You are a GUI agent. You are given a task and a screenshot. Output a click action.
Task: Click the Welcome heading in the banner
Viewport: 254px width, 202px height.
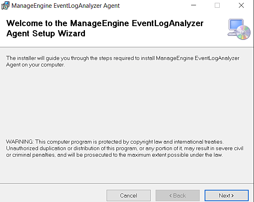click(x=105, y=24)
